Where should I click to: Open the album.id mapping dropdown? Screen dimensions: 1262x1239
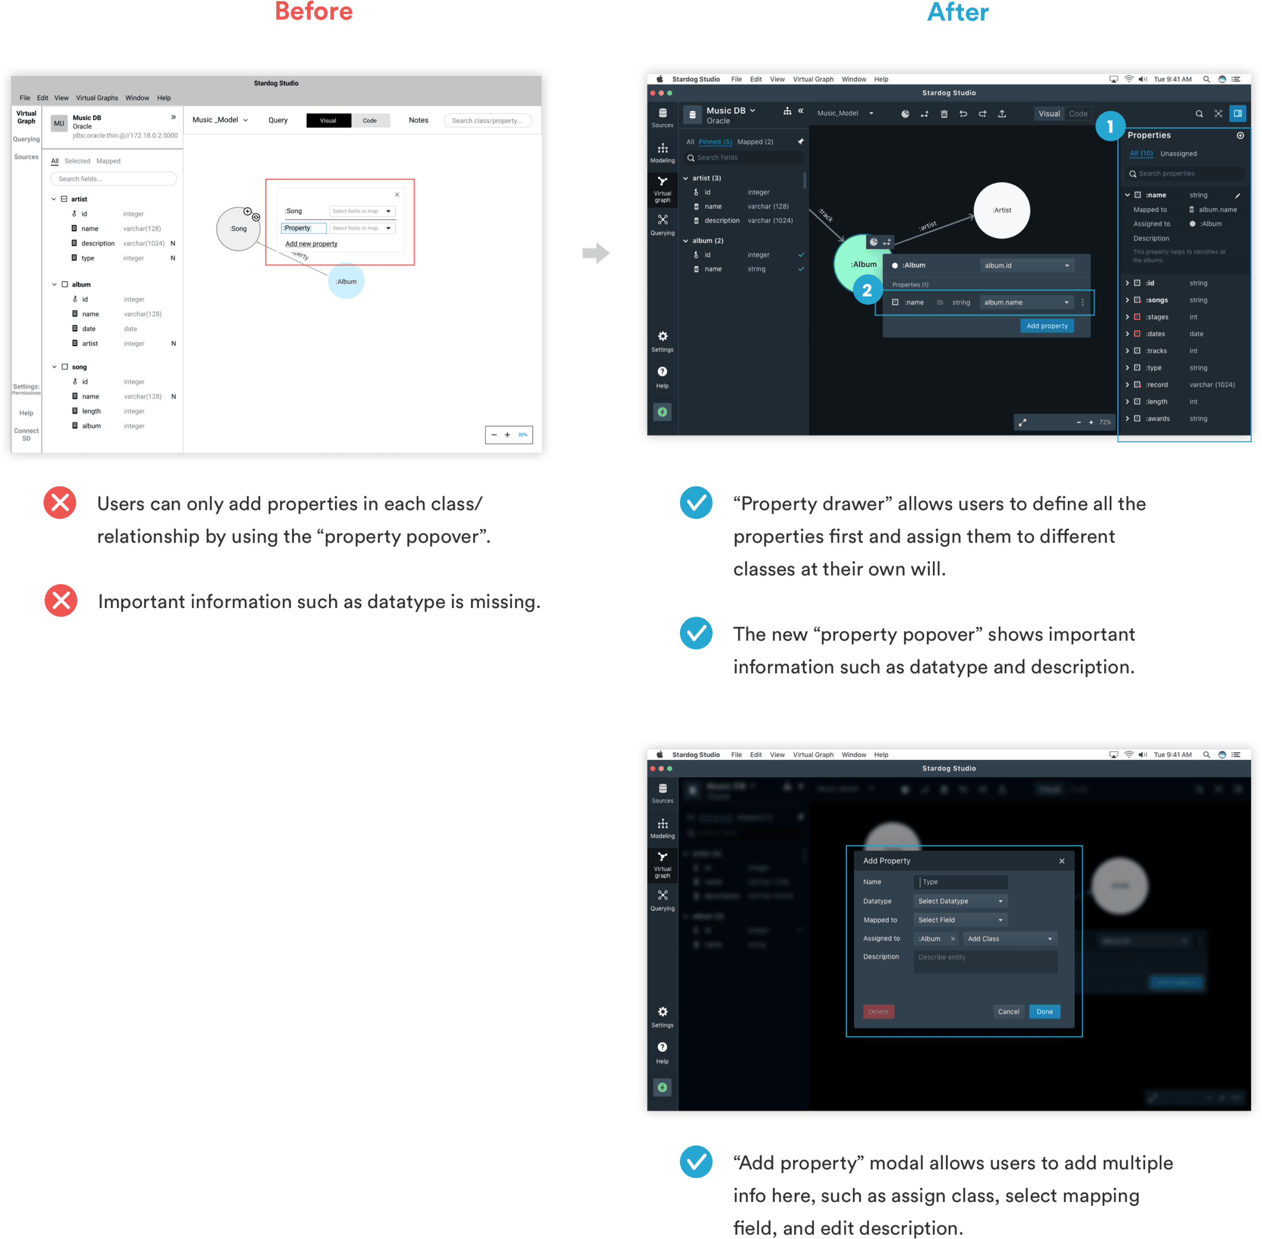click(1026, 266)
